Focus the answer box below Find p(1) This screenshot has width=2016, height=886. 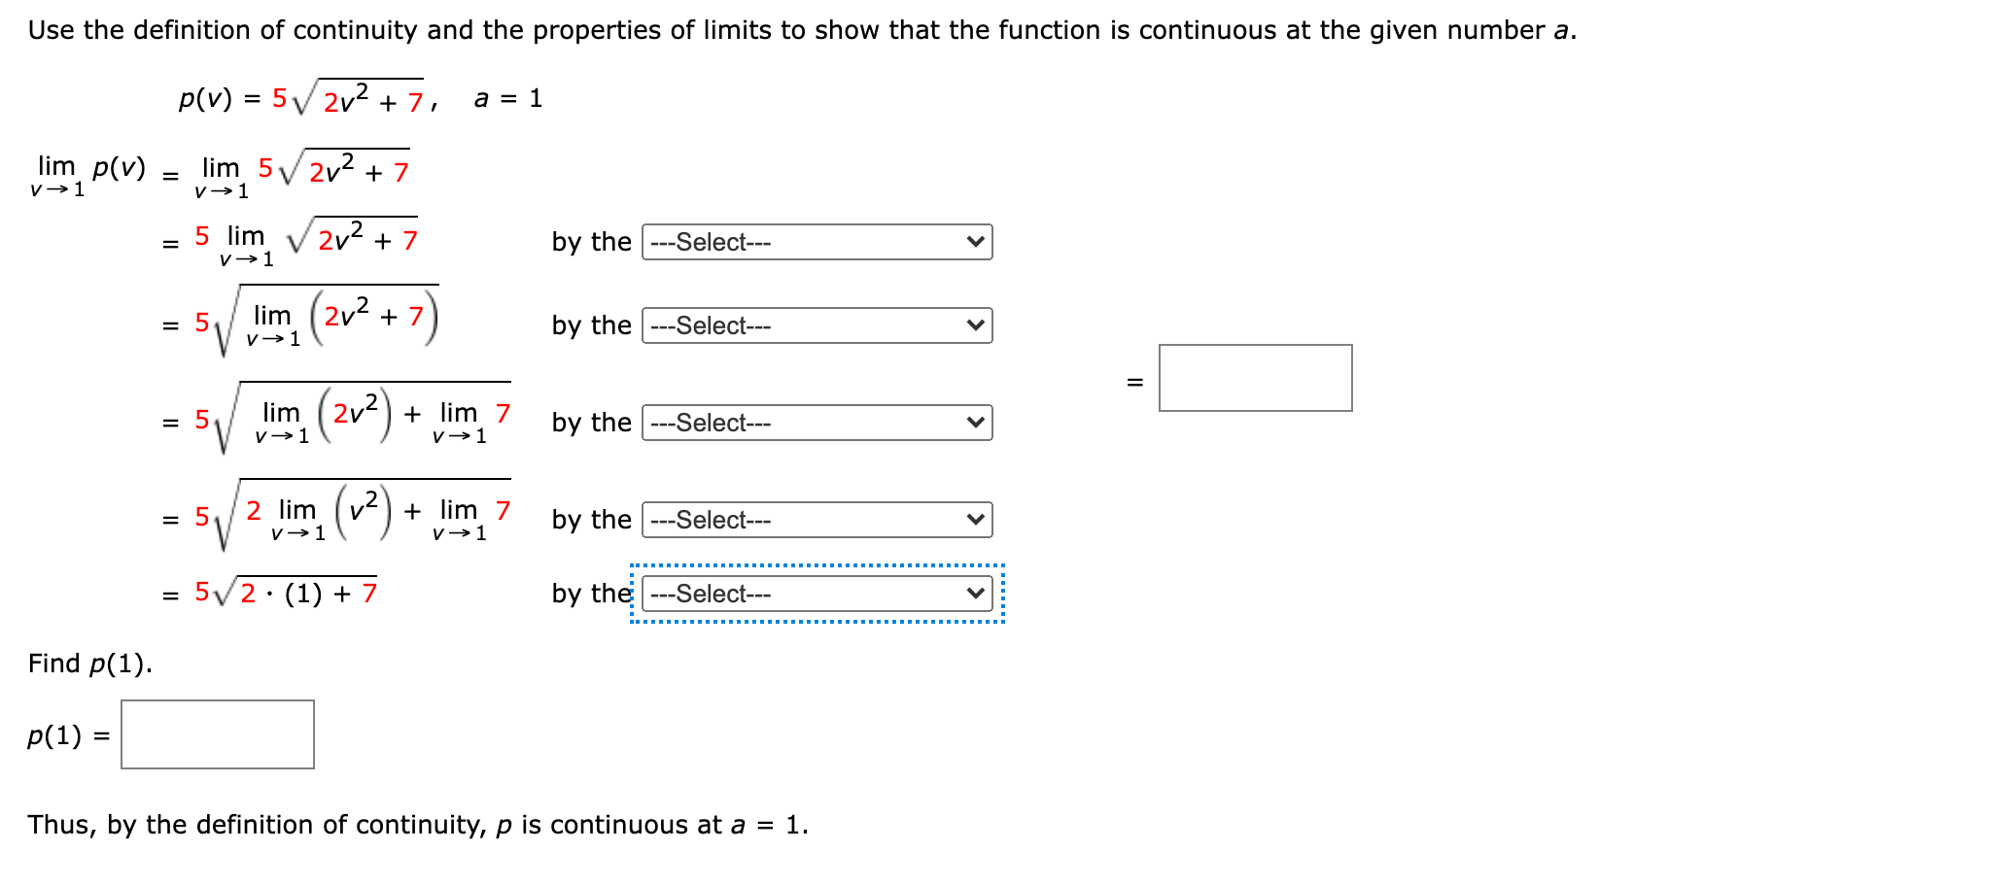(216, 735)
